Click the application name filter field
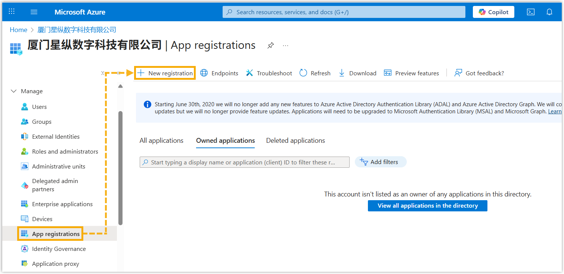The image size is (564, 274). [x=245, y=163]
